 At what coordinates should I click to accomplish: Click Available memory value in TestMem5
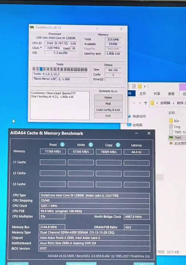tap(113, 44)
